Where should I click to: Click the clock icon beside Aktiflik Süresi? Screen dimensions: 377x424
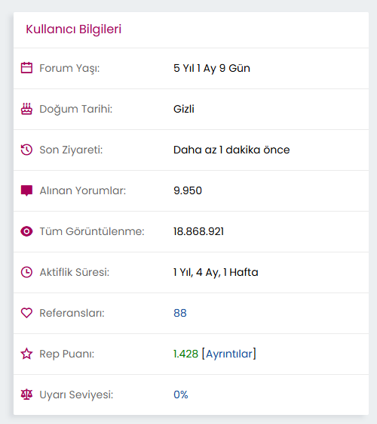tap(26, 272)
